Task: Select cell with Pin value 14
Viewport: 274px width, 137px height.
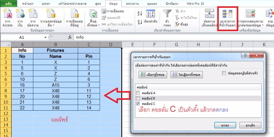Action: point(89,108)
